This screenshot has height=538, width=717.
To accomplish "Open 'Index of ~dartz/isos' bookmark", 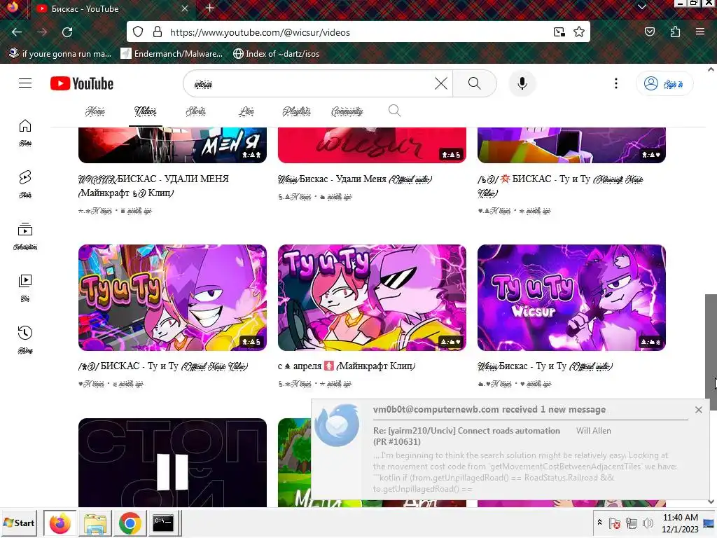I will 276,53.
